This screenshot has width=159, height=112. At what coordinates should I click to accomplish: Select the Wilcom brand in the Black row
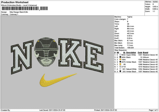pos(146,57)
